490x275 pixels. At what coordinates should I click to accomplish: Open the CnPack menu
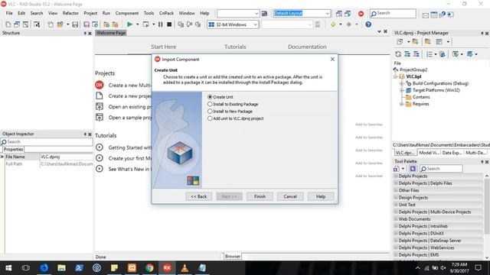166,13
